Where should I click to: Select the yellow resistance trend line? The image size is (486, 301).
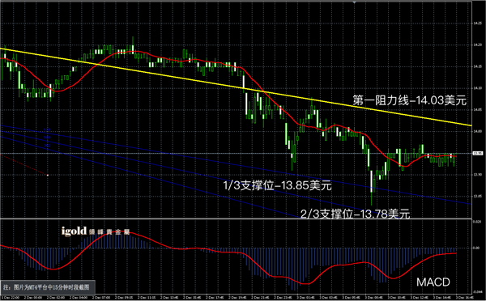coord(236,87)
